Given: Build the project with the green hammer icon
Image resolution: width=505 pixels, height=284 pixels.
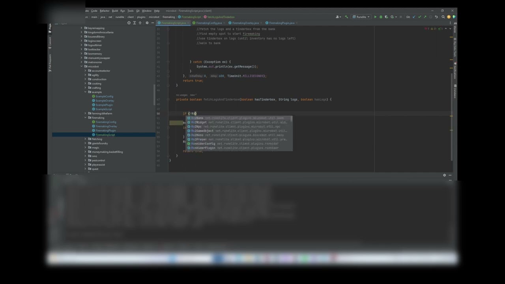Looking at the screenshot, I should point(346,17).
